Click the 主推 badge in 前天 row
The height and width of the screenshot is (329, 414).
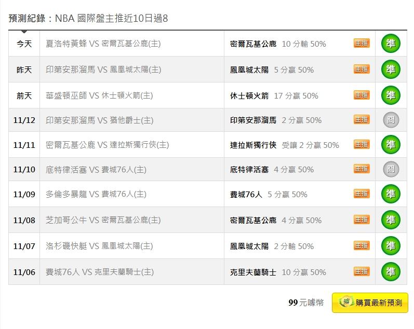pos(362,95)
